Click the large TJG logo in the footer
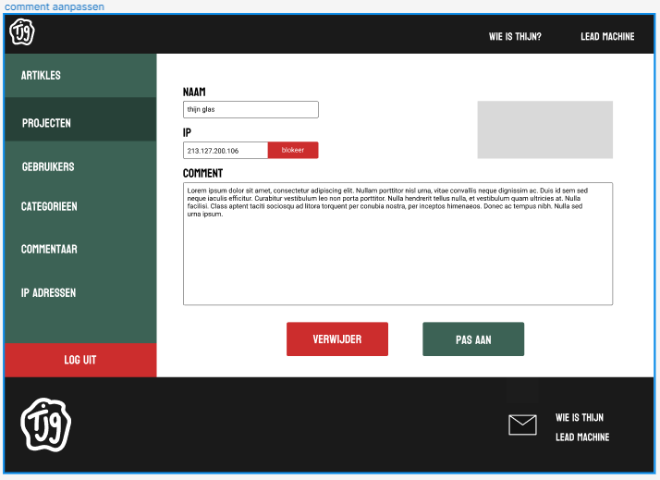Viewport: 660px width, 480px height. pos(46,425)
